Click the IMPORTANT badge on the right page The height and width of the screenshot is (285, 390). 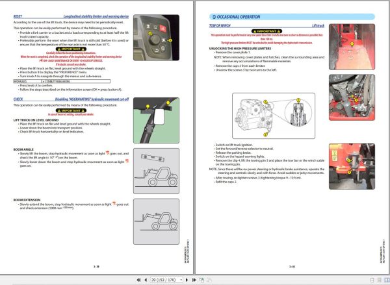tap(266, 31)
